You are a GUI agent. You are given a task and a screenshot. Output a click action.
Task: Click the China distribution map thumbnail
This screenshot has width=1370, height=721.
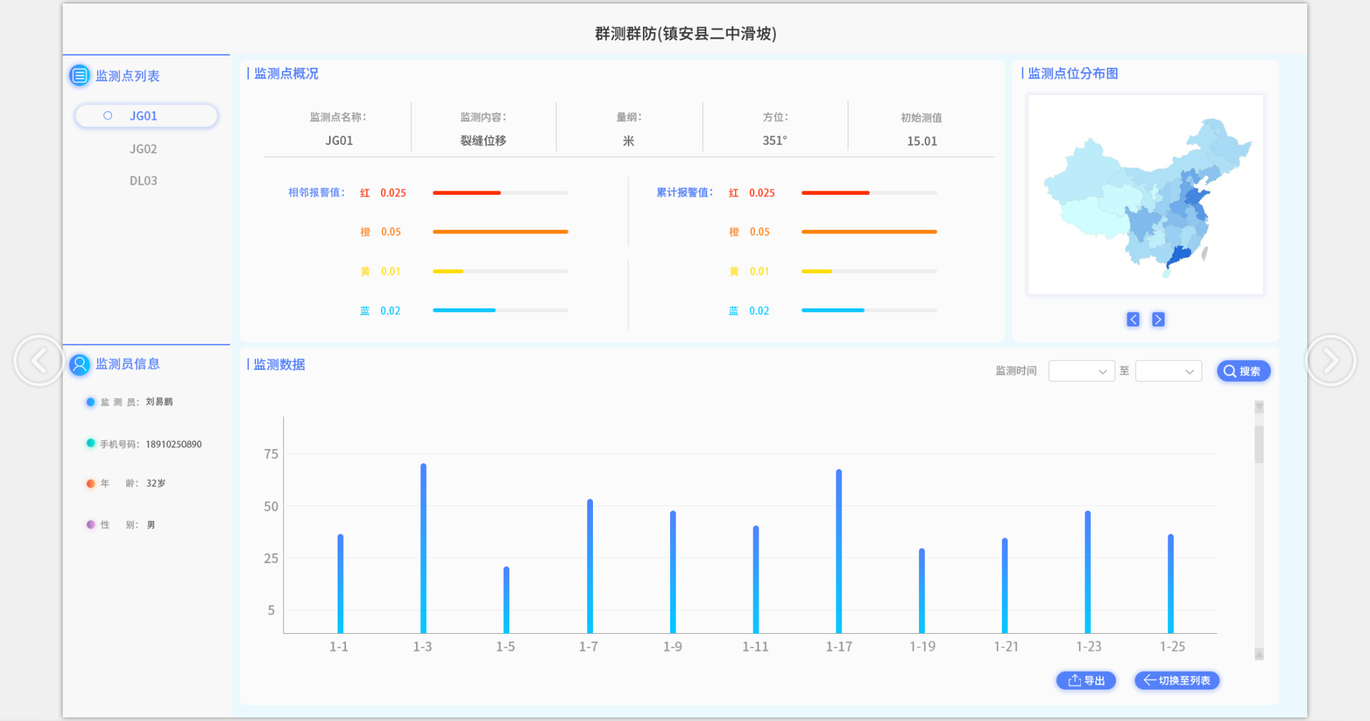tap(1145, 194)
